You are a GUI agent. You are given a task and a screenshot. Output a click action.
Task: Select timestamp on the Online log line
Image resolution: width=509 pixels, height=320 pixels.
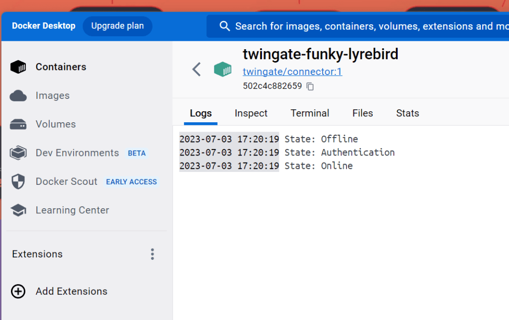click(229, 166)
